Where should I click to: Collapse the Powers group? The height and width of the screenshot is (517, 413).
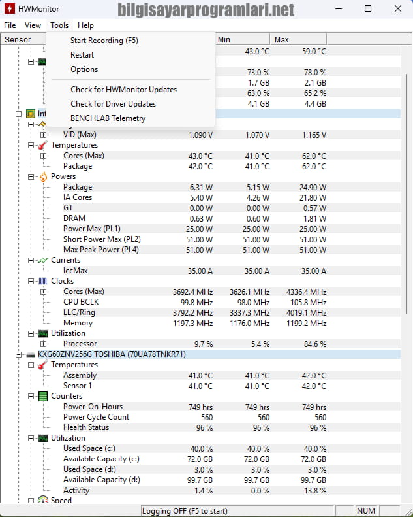[x=31, y=176]
